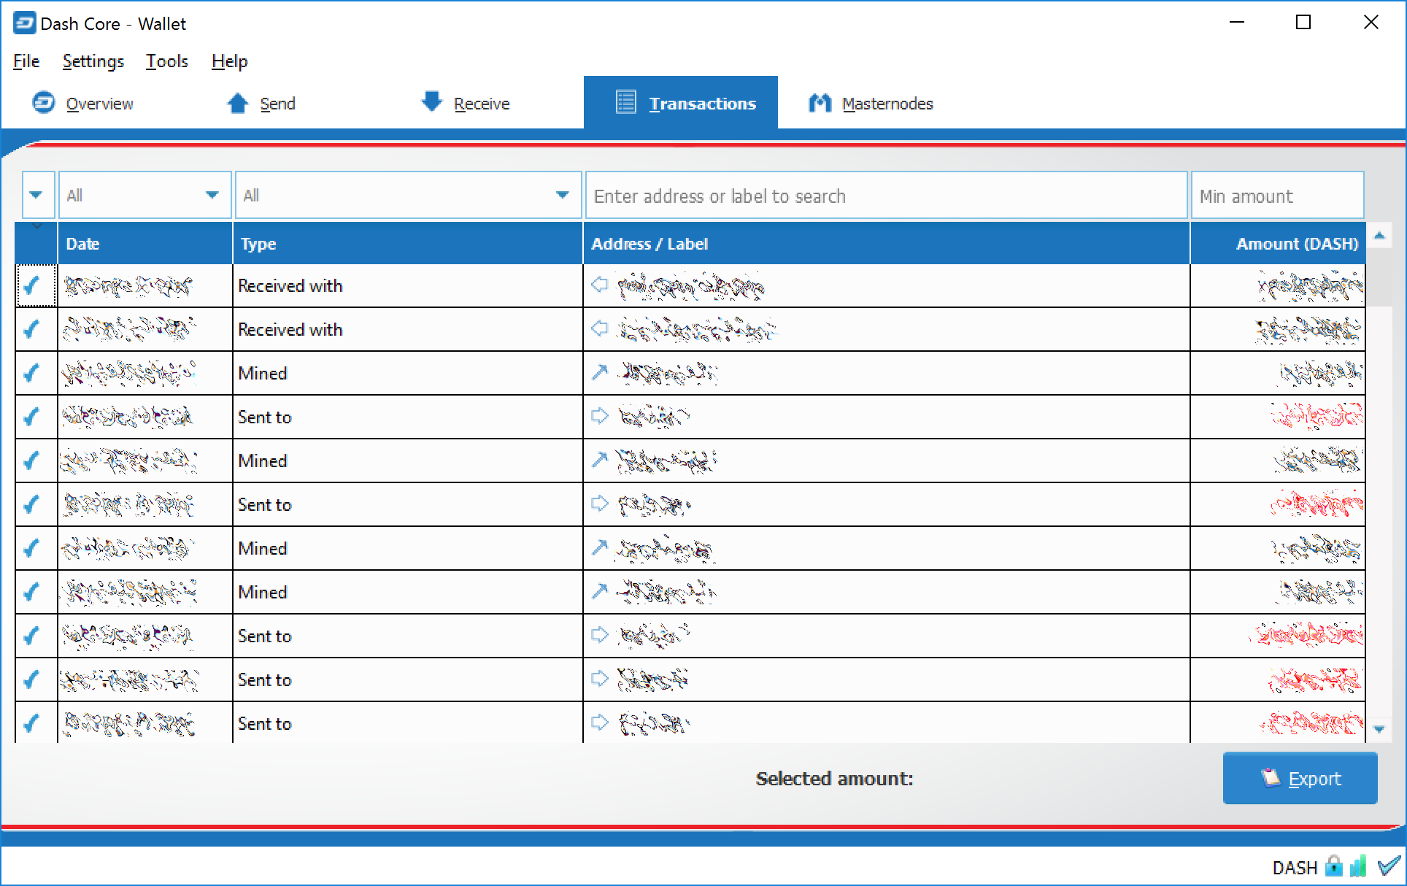Click the wallet lock icon in status bar

(x=1333, y=866)
